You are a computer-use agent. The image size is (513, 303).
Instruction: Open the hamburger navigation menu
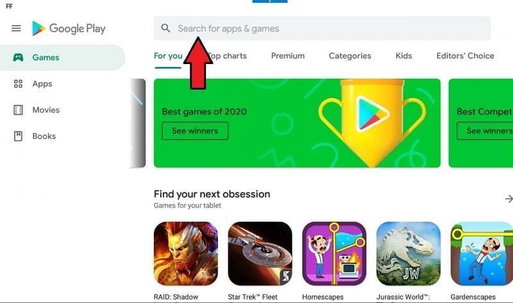16,28
